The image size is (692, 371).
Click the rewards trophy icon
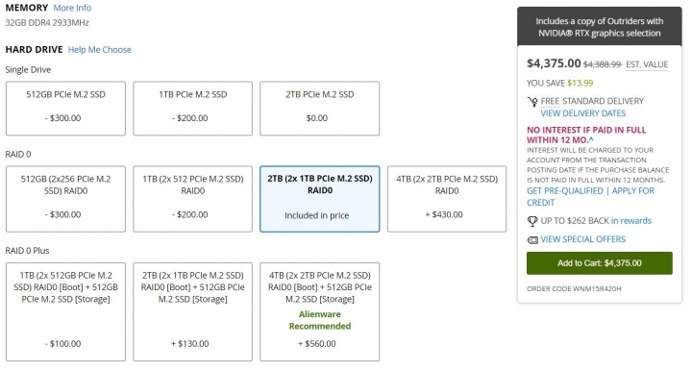pos(532,221)
